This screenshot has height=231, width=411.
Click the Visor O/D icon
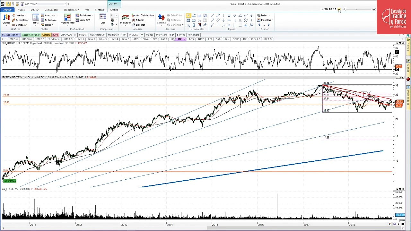click(83, 20)
